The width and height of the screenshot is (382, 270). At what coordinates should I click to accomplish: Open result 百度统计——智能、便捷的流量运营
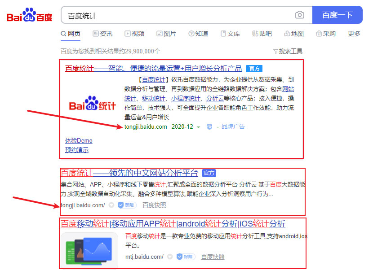tap(154, 69)
